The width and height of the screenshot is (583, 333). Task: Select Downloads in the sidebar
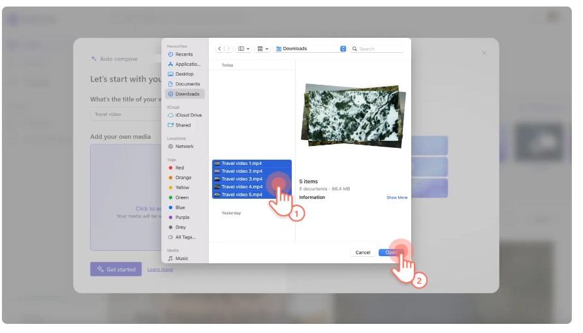(x=184, y=94)
